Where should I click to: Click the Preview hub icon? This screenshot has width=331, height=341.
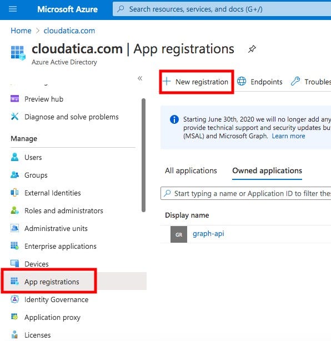pos(14,99)
